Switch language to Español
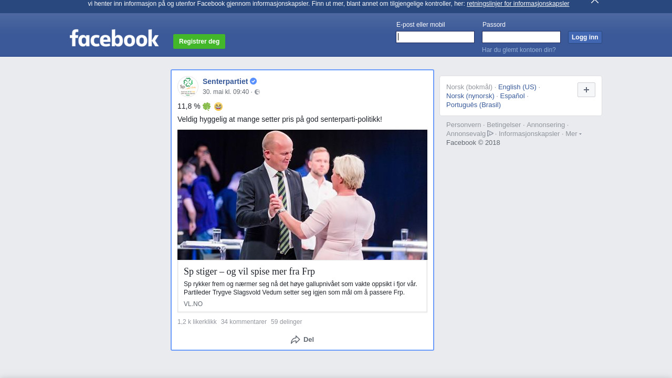The image size is (672, 378). tap(512, 96)
